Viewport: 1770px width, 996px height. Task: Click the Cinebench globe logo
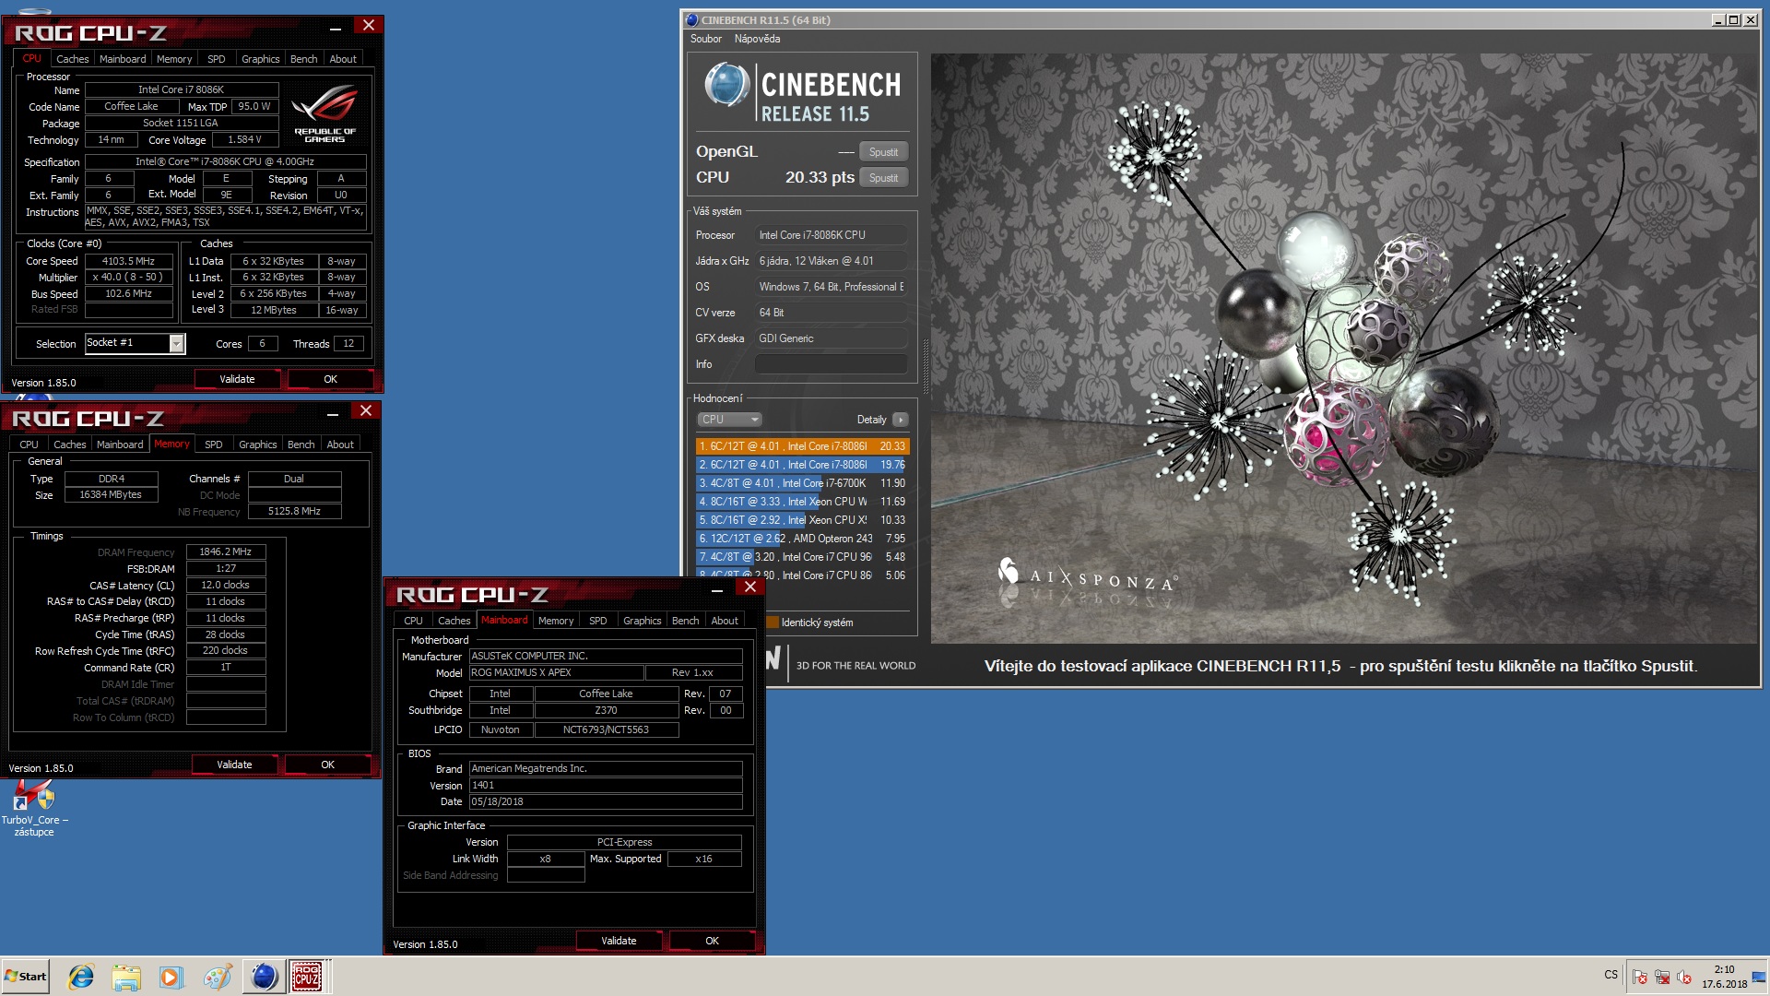[x=726, y=86]
